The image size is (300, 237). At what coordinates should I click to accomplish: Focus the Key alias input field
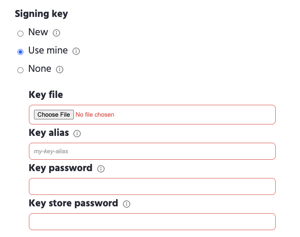click(x=152, y=151)
